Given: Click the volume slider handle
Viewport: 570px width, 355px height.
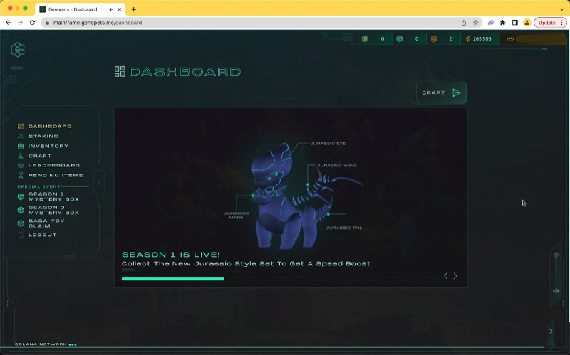Looking at the screenshot, I should pos(556,255).
